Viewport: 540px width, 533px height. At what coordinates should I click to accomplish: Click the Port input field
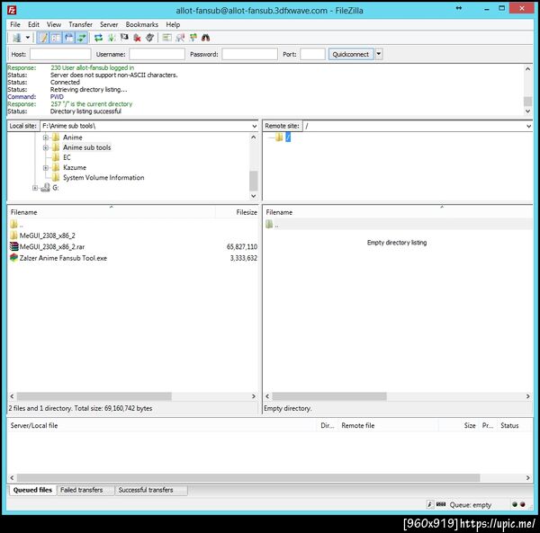(312, 54)
